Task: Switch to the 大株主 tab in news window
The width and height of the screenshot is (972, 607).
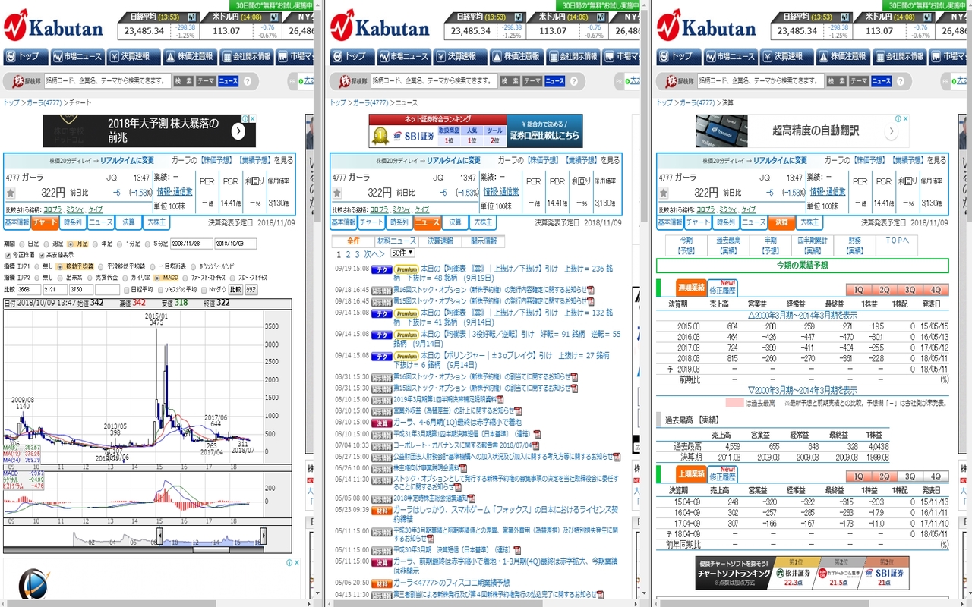Action: (x=481, y=222)
